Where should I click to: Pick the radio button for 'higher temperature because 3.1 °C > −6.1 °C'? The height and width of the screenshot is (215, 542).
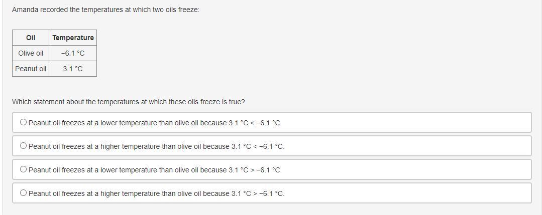click(23, 193)
